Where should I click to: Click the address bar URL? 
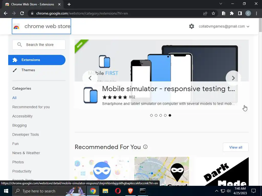click(82, 13)
